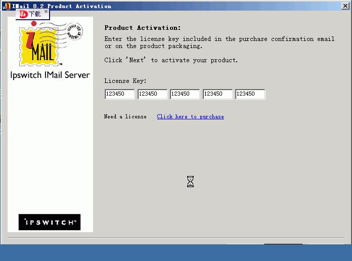Close the Product Activation window
This screenshot has width=352, height=261.
coord(345,6)
